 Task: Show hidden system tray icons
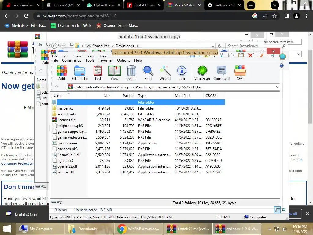pyautogui.click(x=270, y=229)
